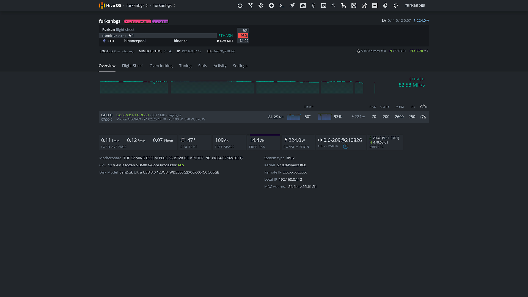Click the hash tag icon
Image resolution: width=528 pixels, height=297 pixels.
pos(313,5)
